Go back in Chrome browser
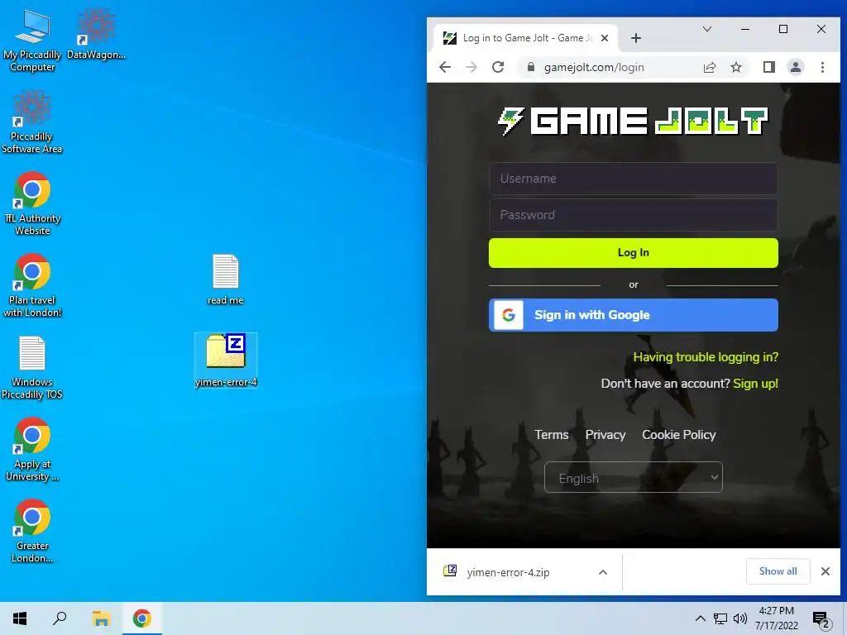This screenshot has width=847, height=635. [x=444, y=67]
